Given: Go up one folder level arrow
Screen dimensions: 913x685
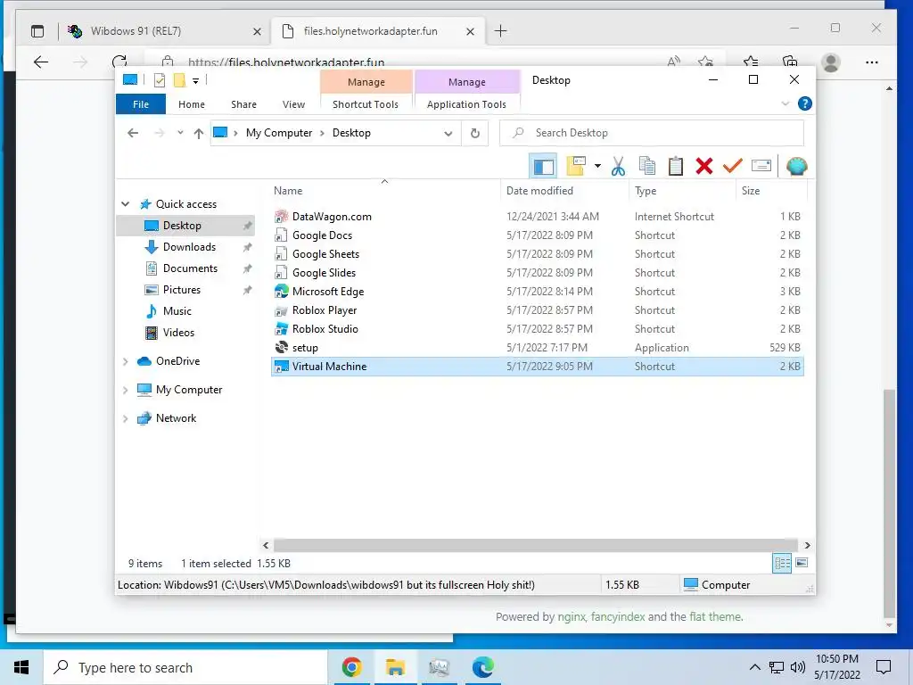Looking at the screenshot, I should (199, 134).
